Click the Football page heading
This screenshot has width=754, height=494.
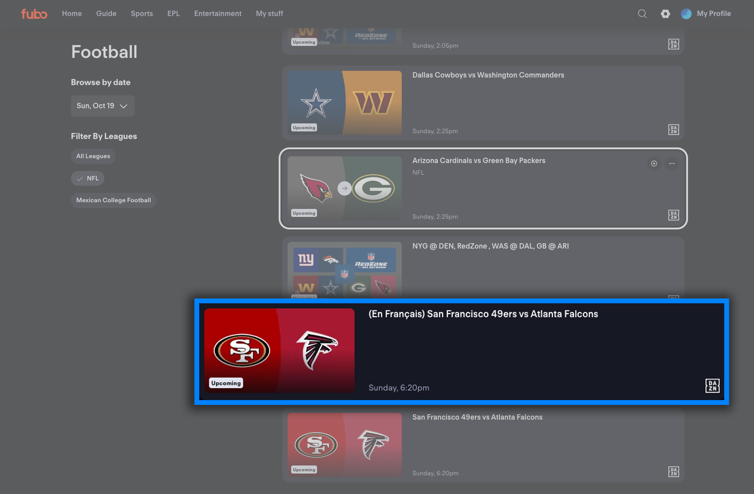click(x=104, y=52)
